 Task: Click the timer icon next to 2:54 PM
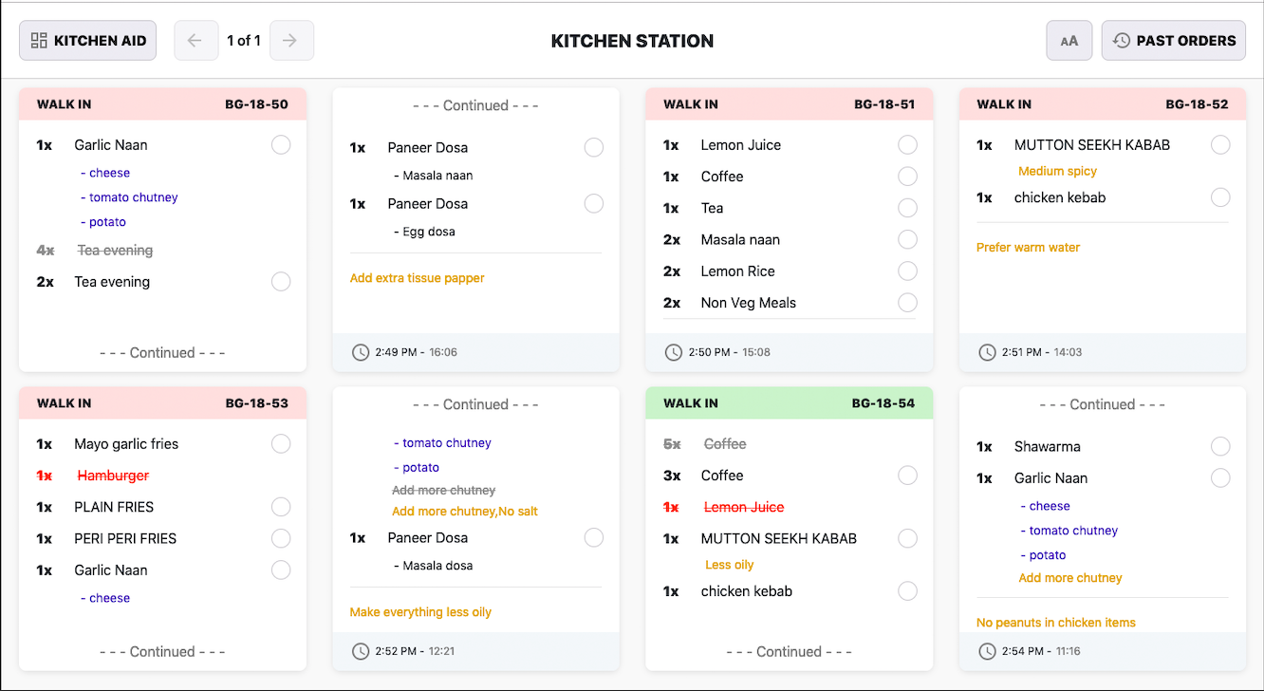click(987, 651)
